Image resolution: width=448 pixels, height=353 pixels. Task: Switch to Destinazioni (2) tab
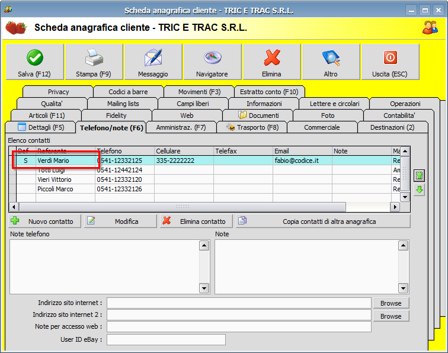(392, 127)
